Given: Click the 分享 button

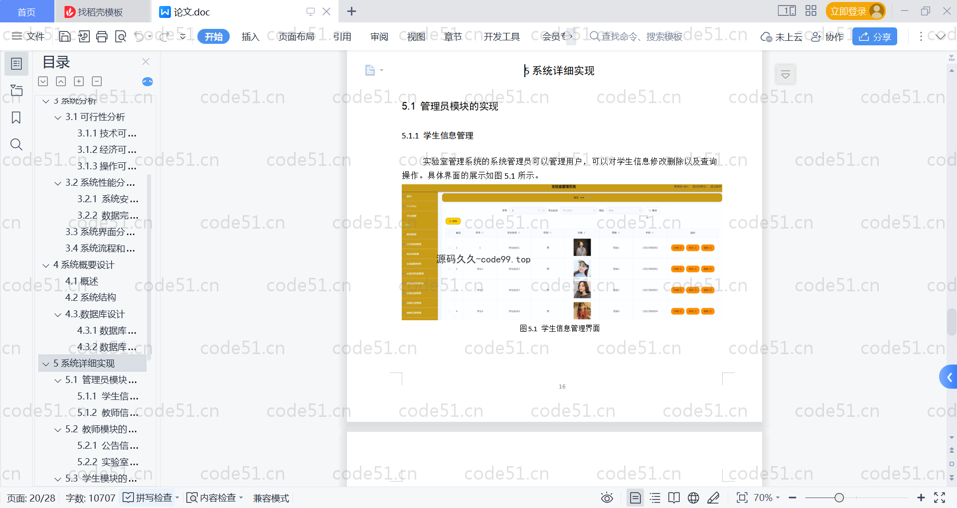Looking at the screenshot, I should (875, 36).
